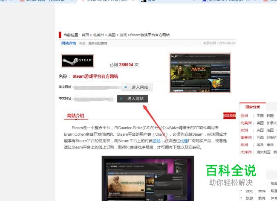Open the 代理 hyperlink in description

click(184, 141)
